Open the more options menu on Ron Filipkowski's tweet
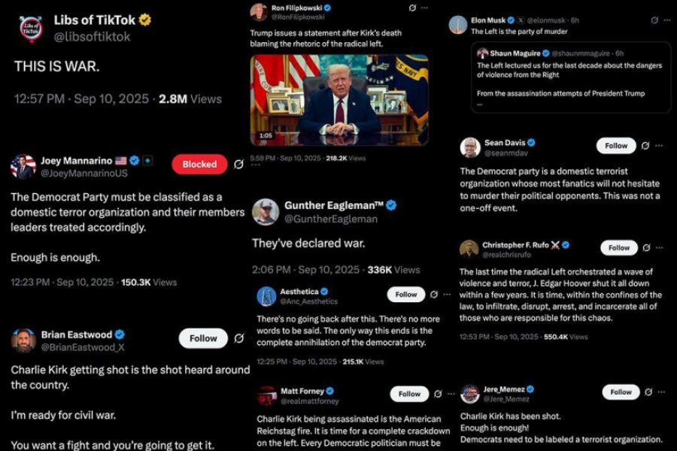 click(x=425, y=8)
